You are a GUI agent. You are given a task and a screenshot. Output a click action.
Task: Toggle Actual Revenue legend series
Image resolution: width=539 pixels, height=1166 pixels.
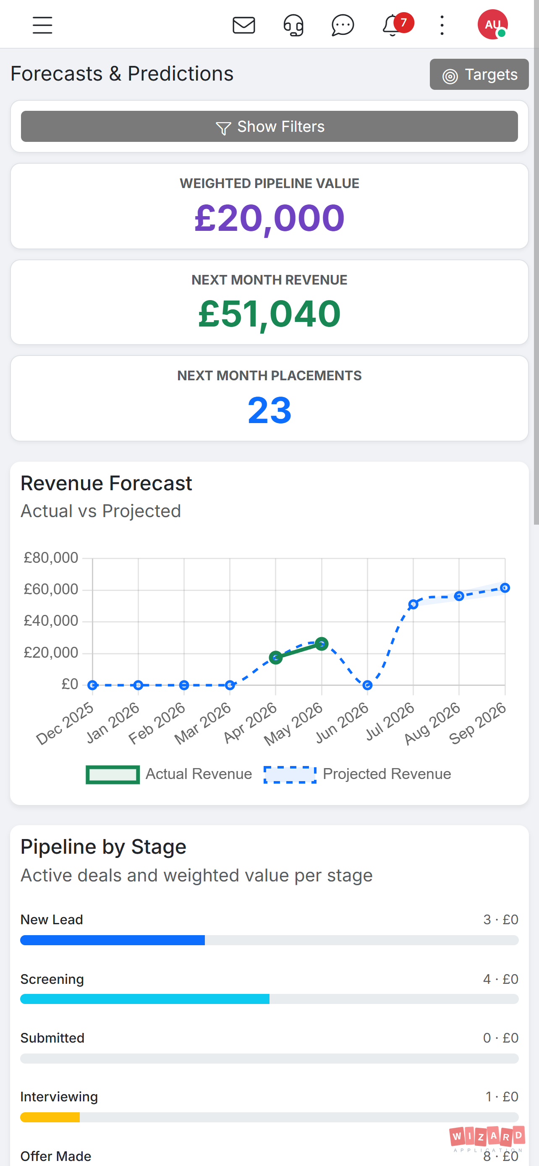pyautogui.click(x=169, y=774)
